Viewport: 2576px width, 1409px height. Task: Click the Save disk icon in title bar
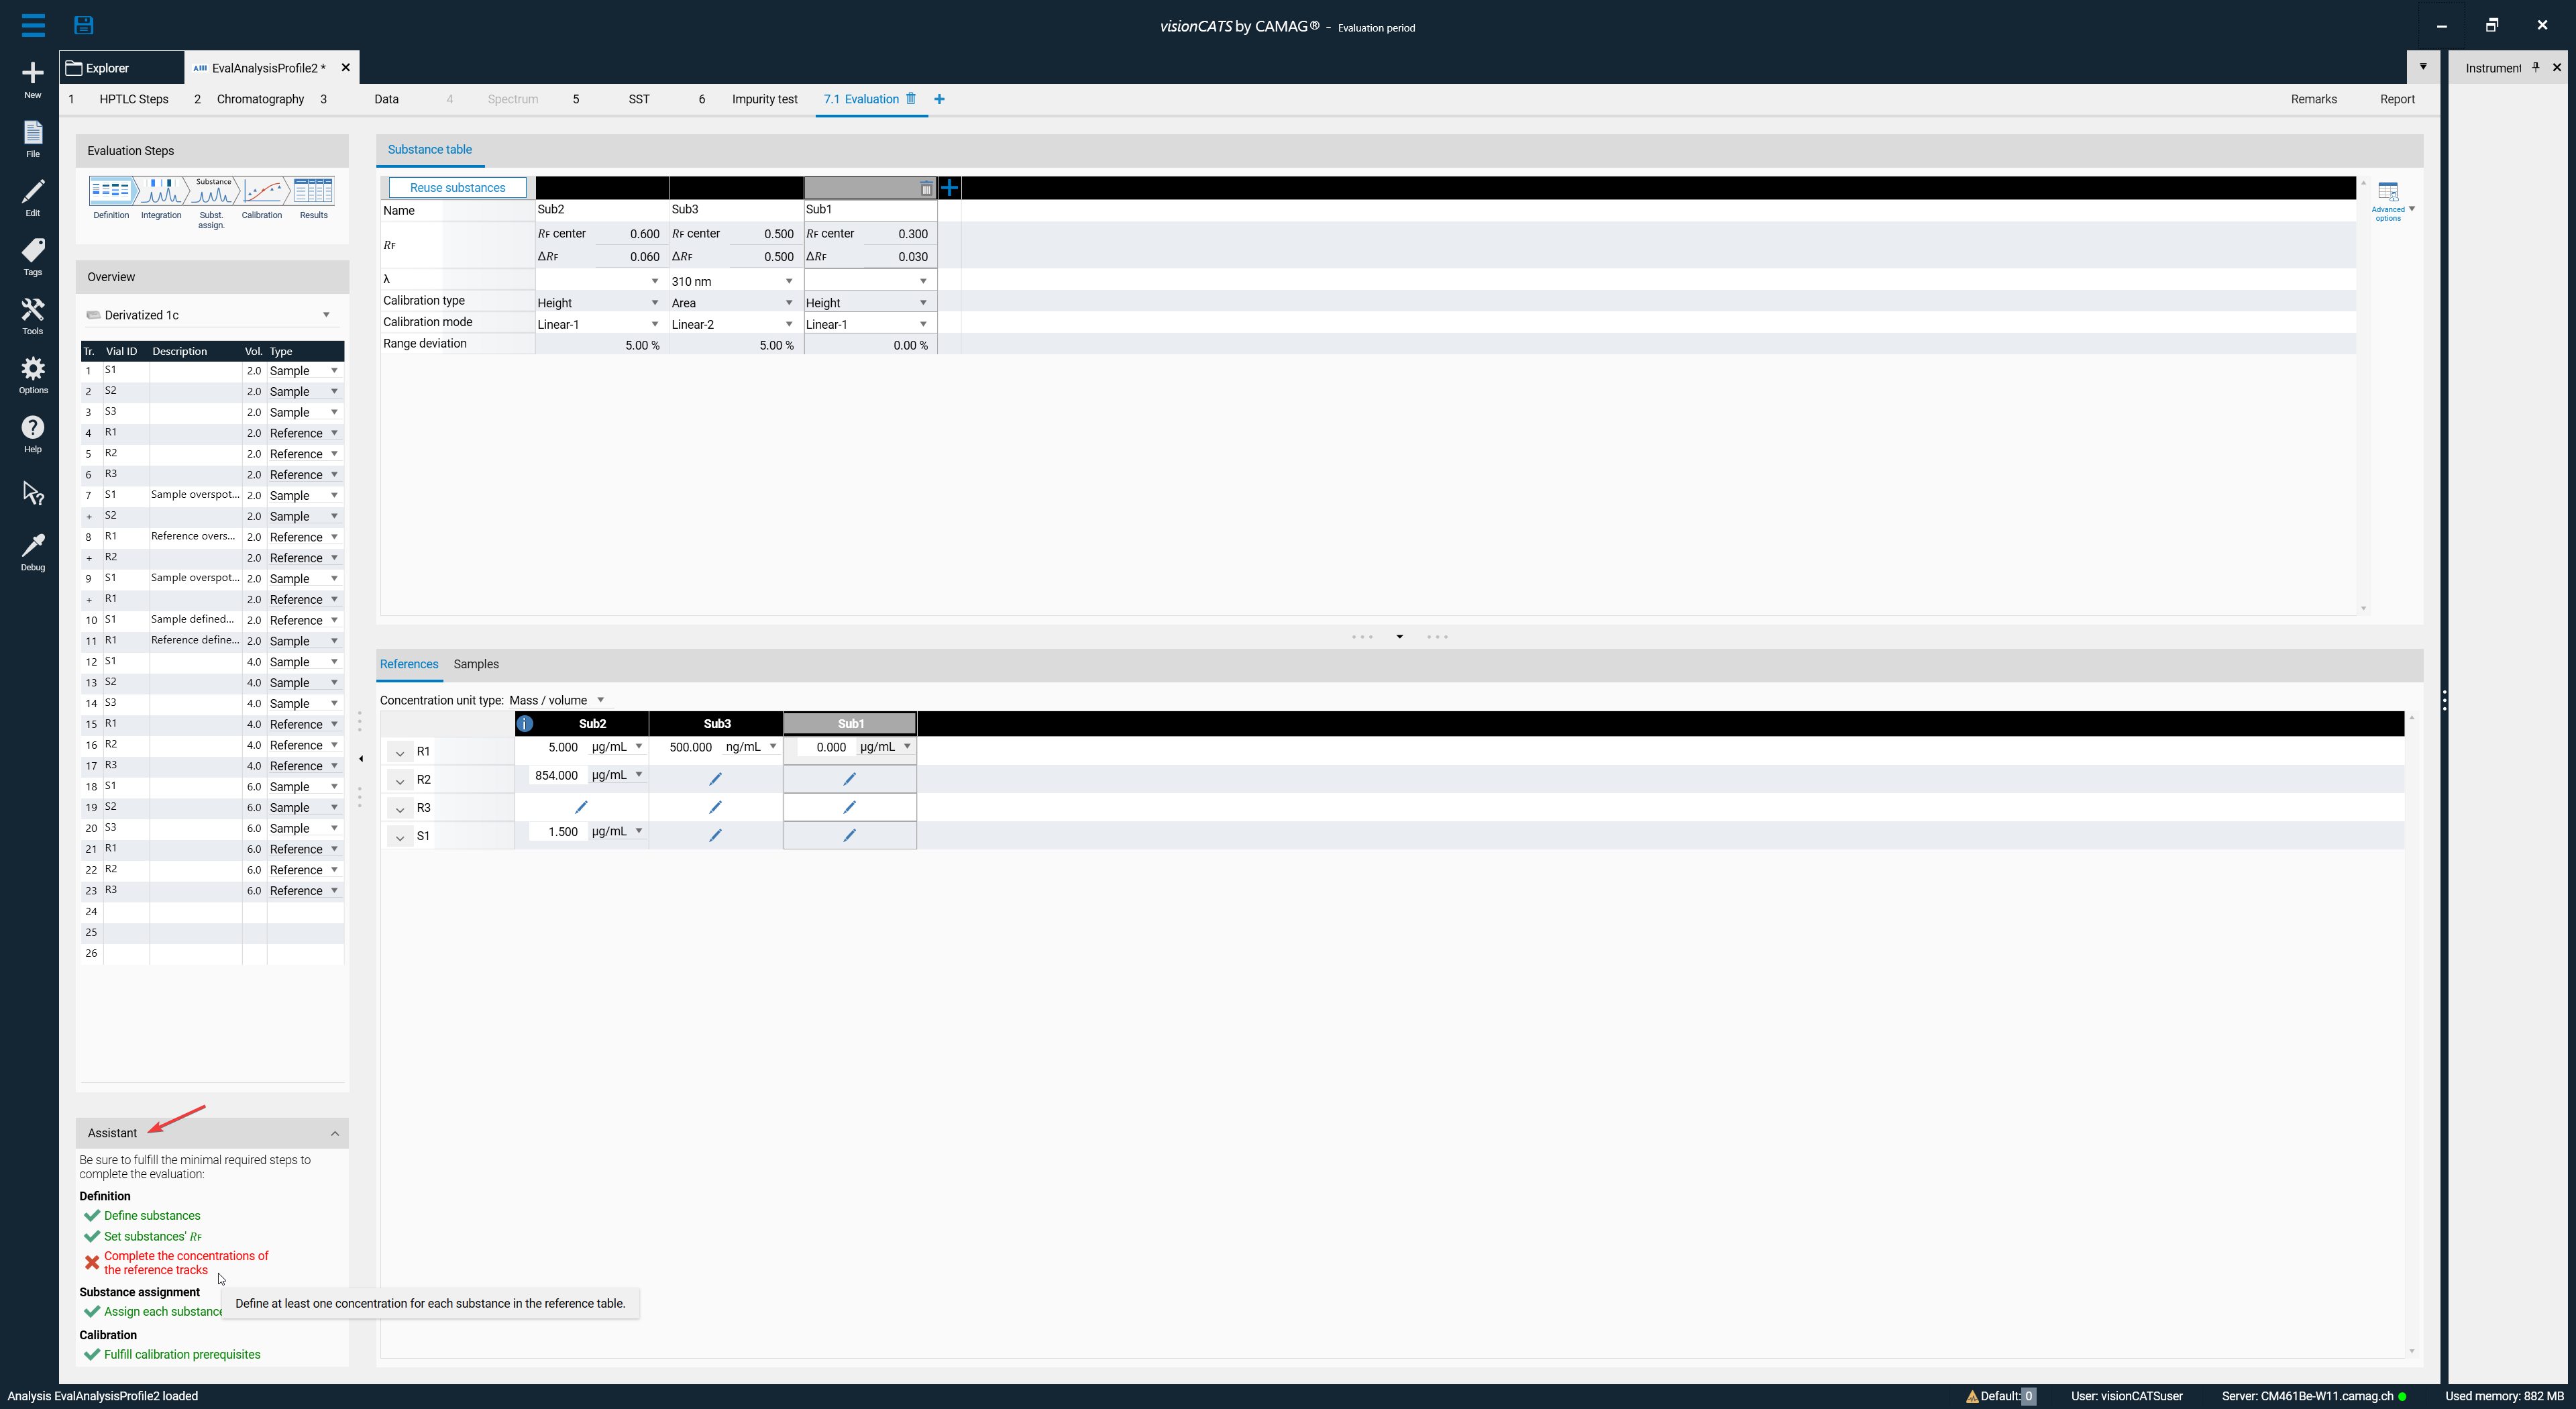pos(84,25)
